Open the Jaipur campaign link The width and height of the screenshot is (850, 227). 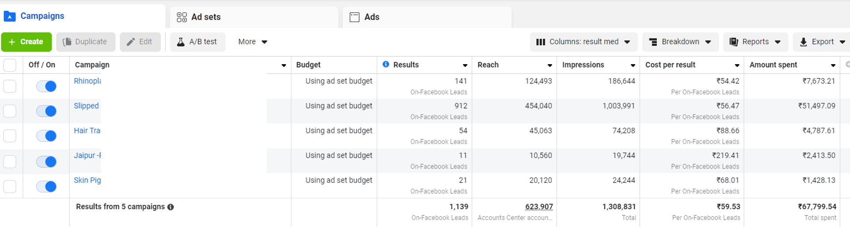pyautogui.click(x=87, y=155)
